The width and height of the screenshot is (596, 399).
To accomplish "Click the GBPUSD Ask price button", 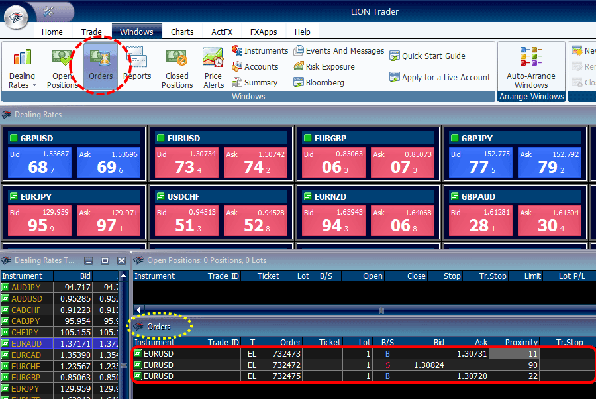I will coord(109,162).
